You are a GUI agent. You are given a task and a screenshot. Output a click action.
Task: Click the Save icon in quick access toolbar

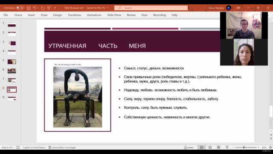(x=29, y=8)
